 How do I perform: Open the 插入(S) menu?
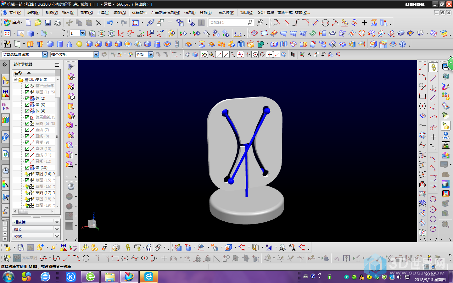click(68, 13)
